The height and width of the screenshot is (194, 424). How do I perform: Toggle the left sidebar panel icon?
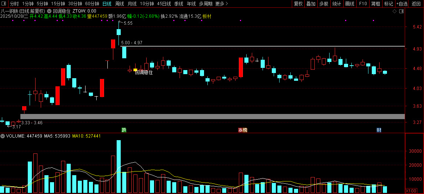pos(4,4)
